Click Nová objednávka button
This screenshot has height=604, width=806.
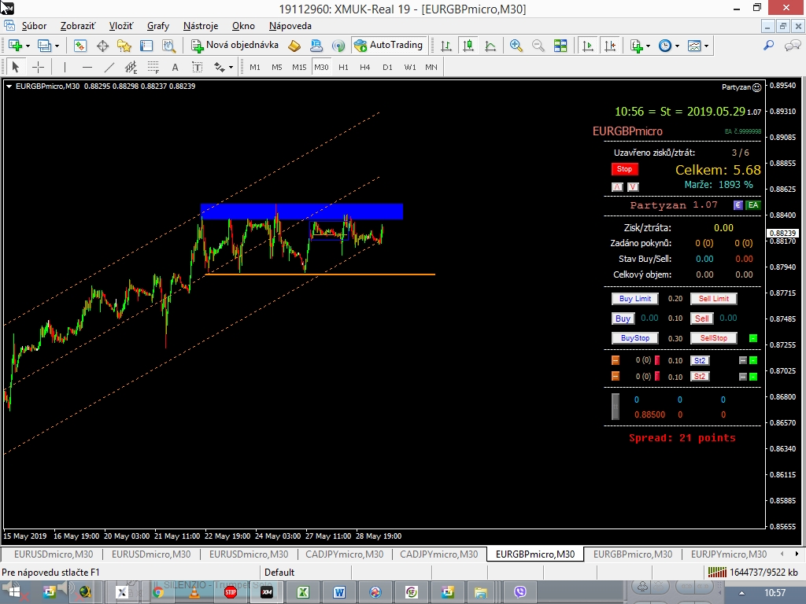[235, 45]
